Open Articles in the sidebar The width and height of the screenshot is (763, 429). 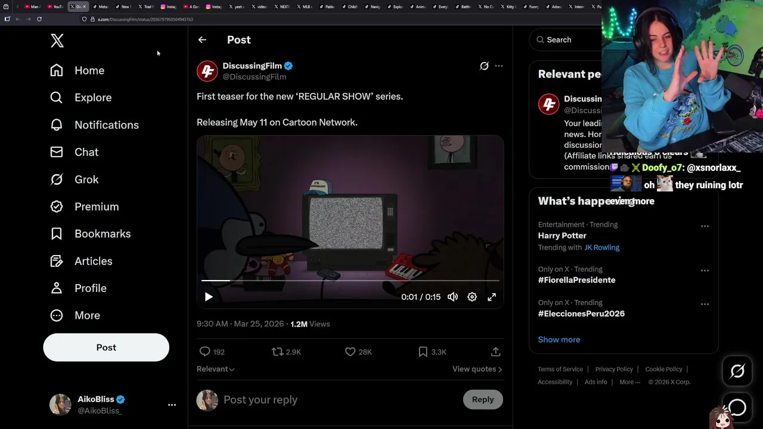(x=81, y=261)
